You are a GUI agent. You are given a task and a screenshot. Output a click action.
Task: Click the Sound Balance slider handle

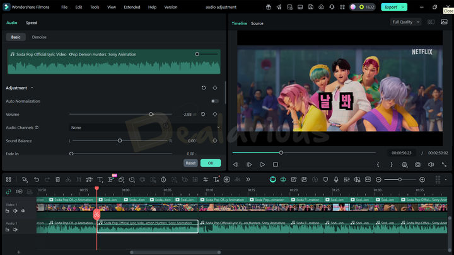coord(120,140)
